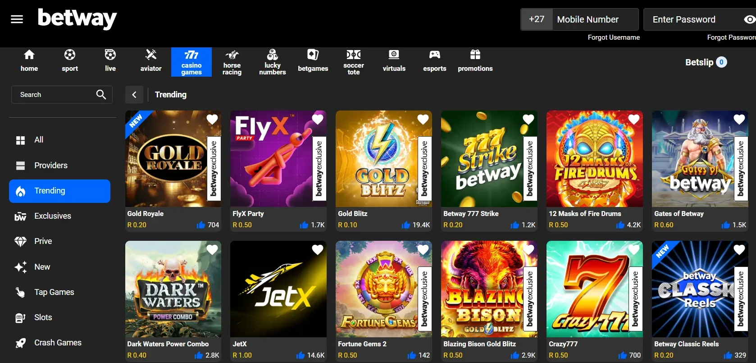Click the Mobile Number field
Screen dimensions: 756x363
595,19
